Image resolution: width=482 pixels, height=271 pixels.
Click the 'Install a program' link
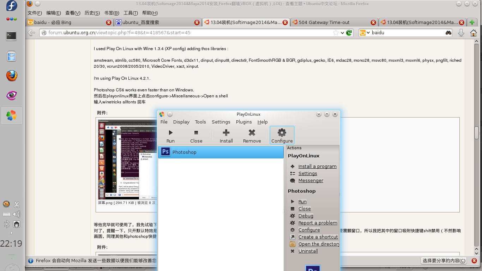pos(318,166)
